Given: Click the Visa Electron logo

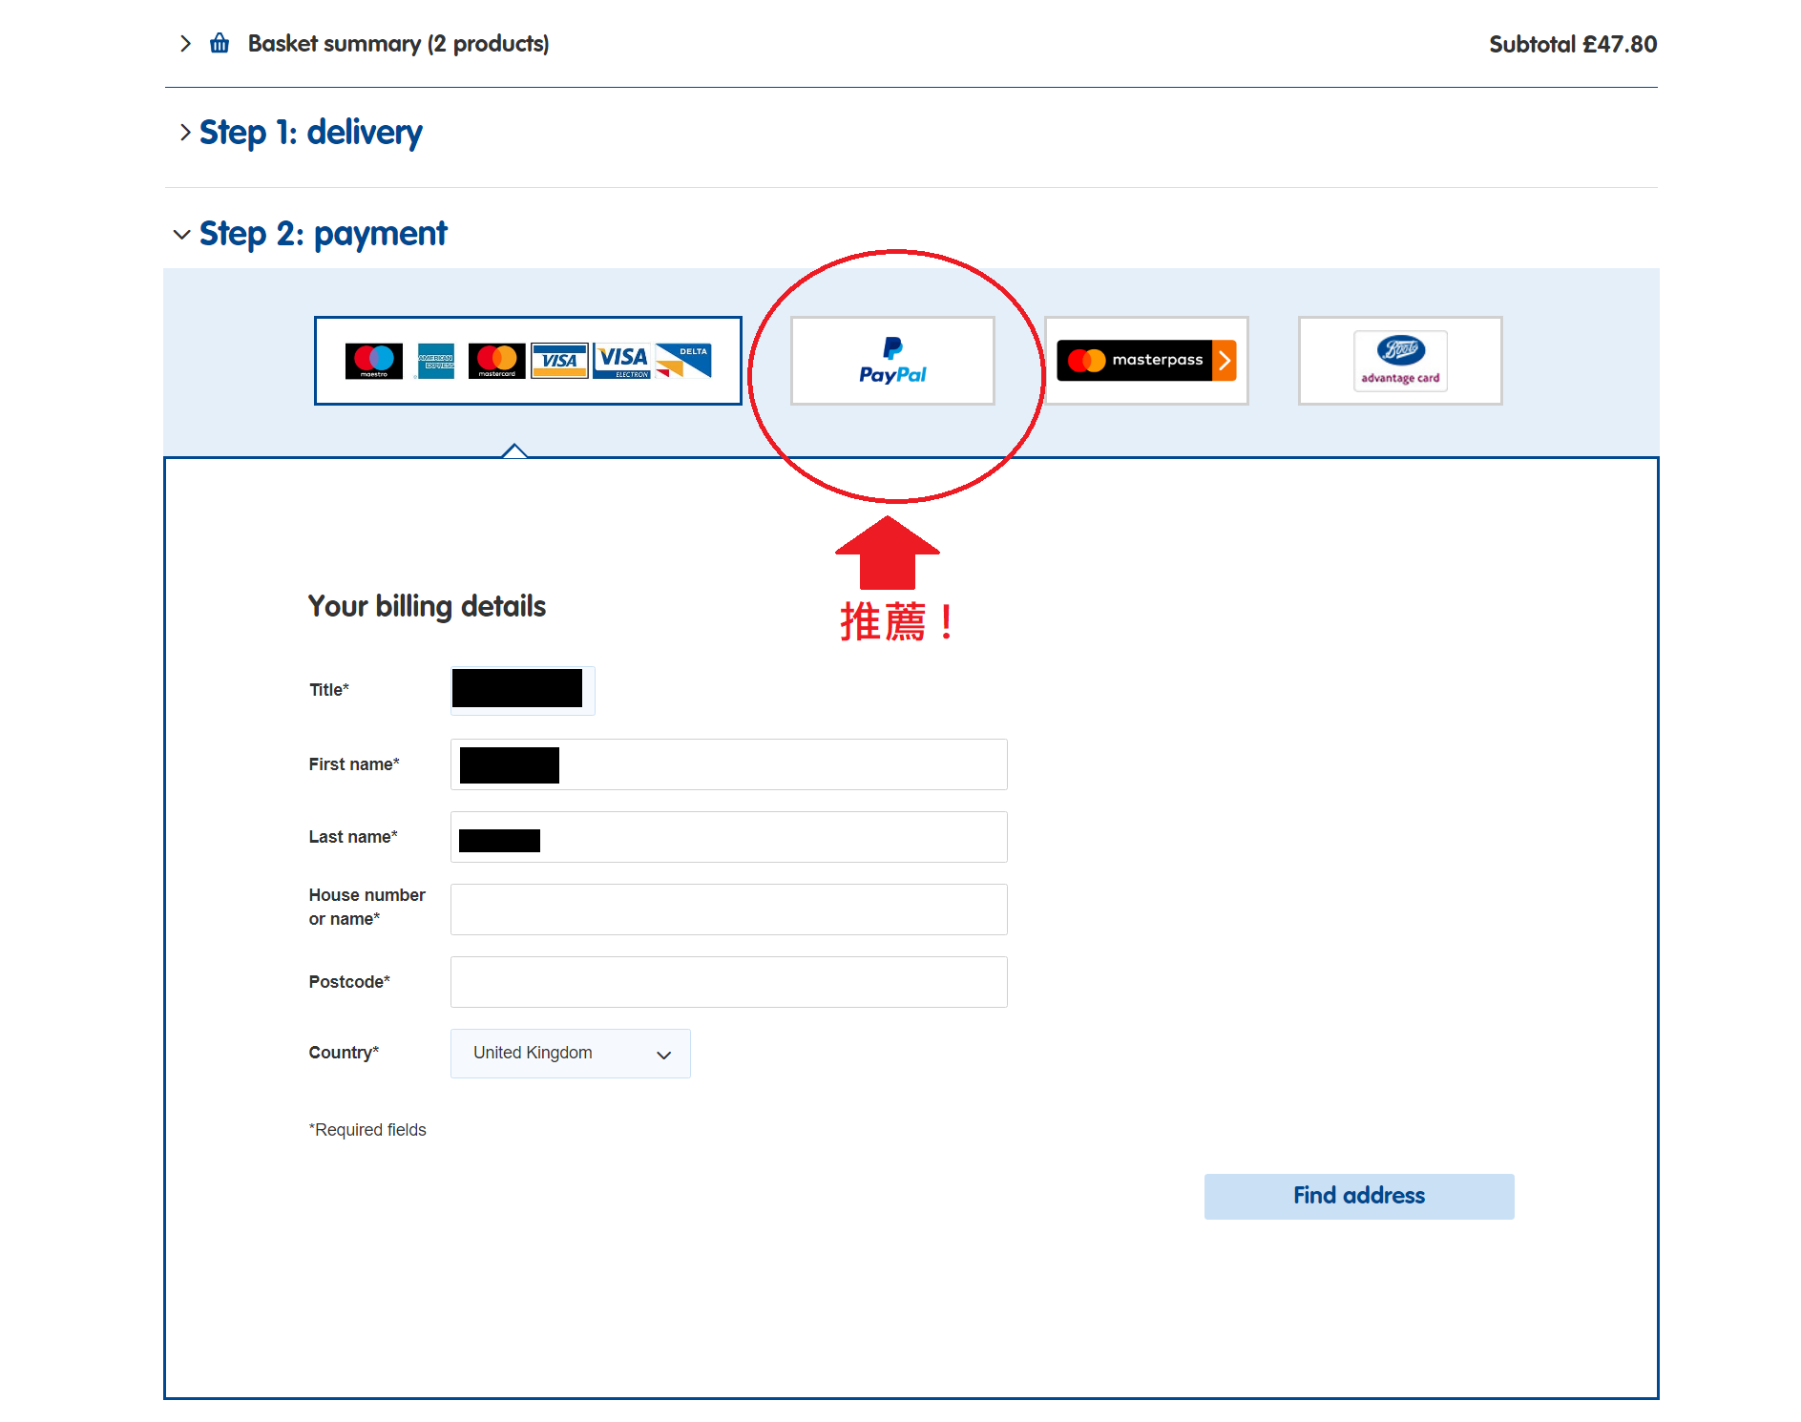Looking at the screenshot, I should pos(622,361).
